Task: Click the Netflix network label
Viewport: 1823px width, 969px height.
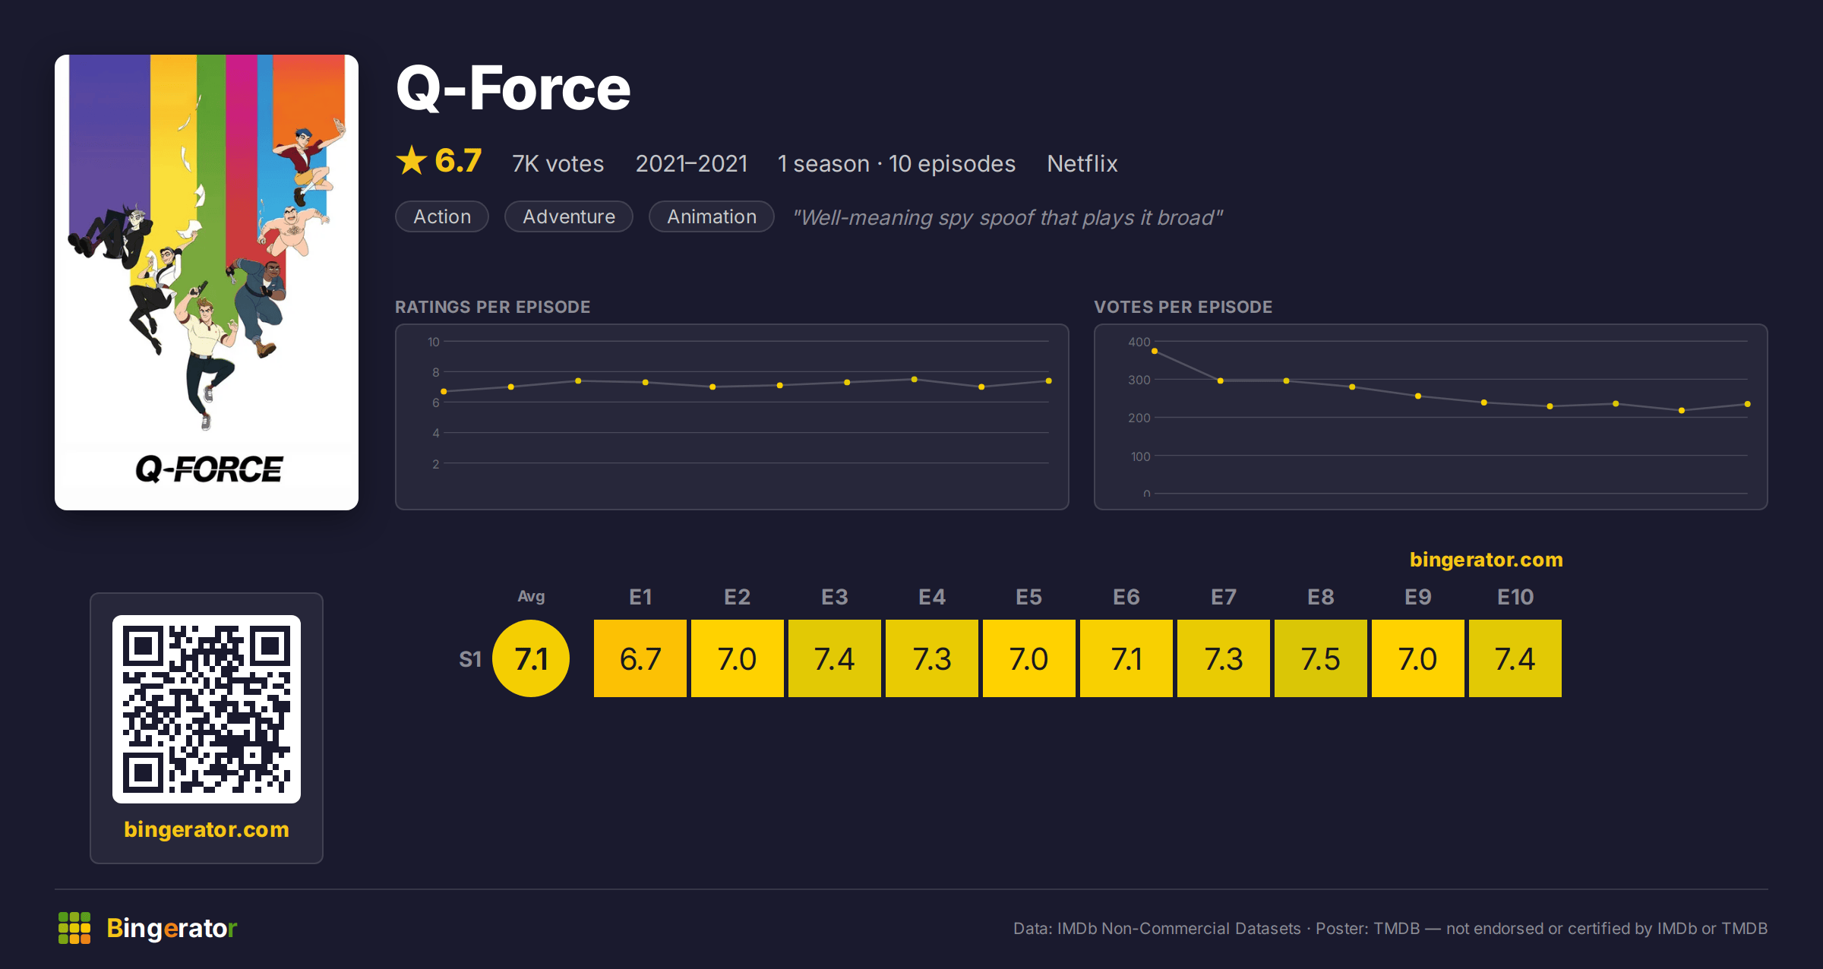Action: point(1082,163)
